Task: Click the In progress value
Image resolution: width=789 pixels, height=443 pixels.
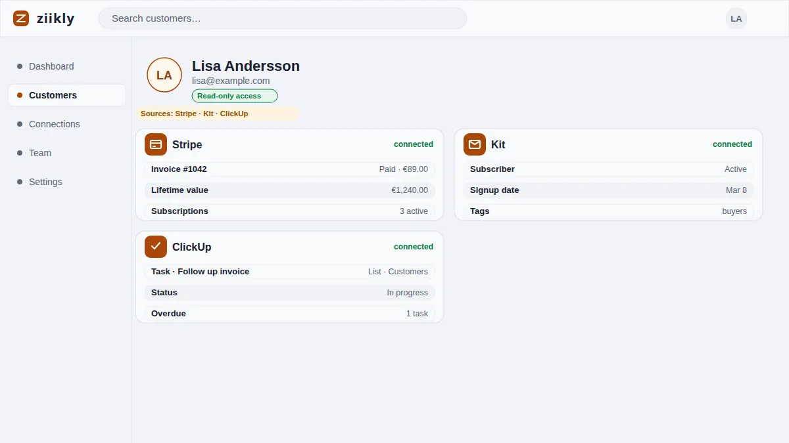Action: pyautogui.click(x=408, y=293)
